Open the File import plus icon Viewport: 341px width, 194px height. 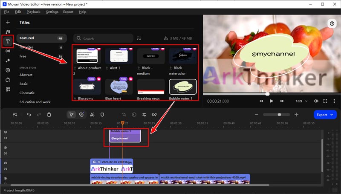tap(8, 22)
